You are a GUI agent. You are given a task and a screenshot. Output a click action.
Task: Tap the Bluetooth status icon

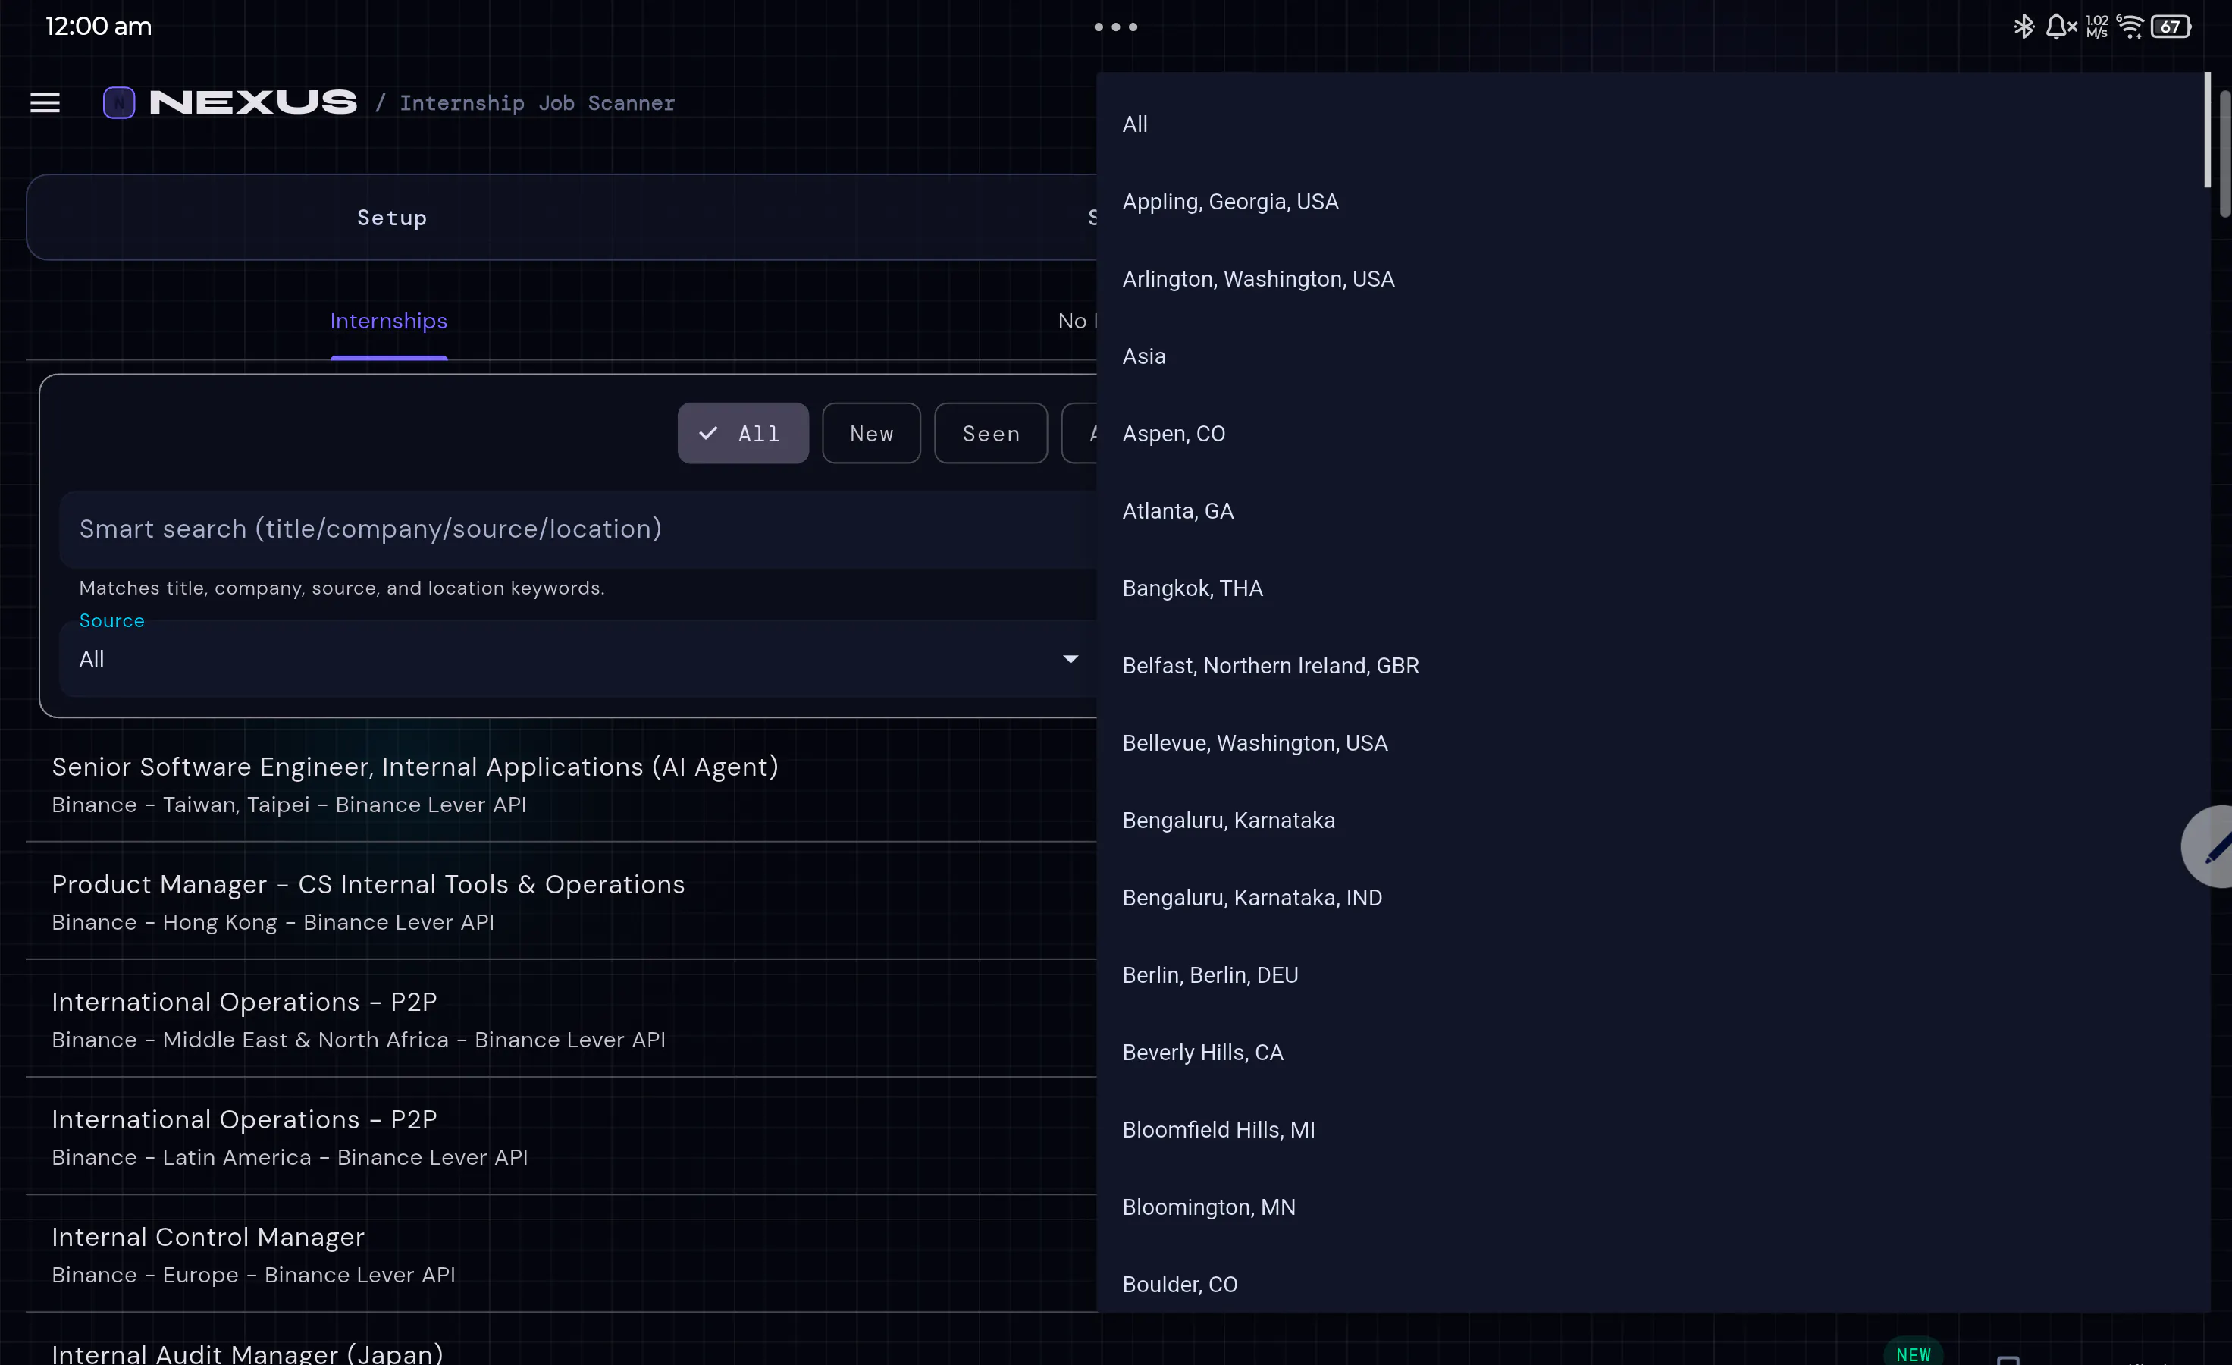[x=2023, y=27]
